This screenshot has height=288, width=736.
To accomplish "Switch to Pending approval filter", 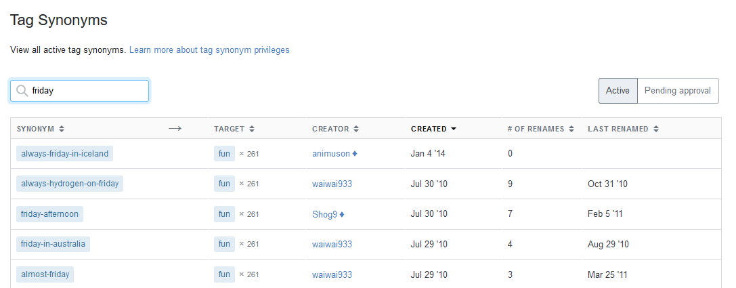I will coord(677,91).
